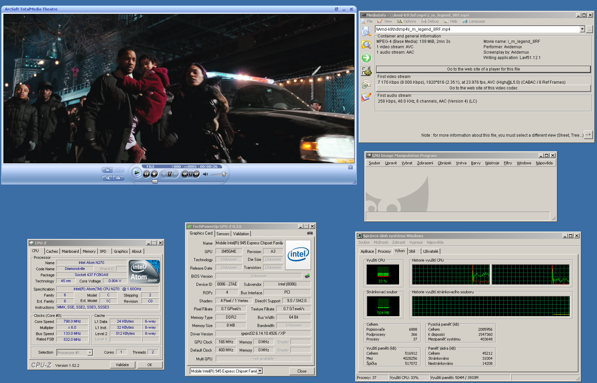Mute audio with the speaker icon
The height and width of the screenshot is (383, 597).
(205, 174)
